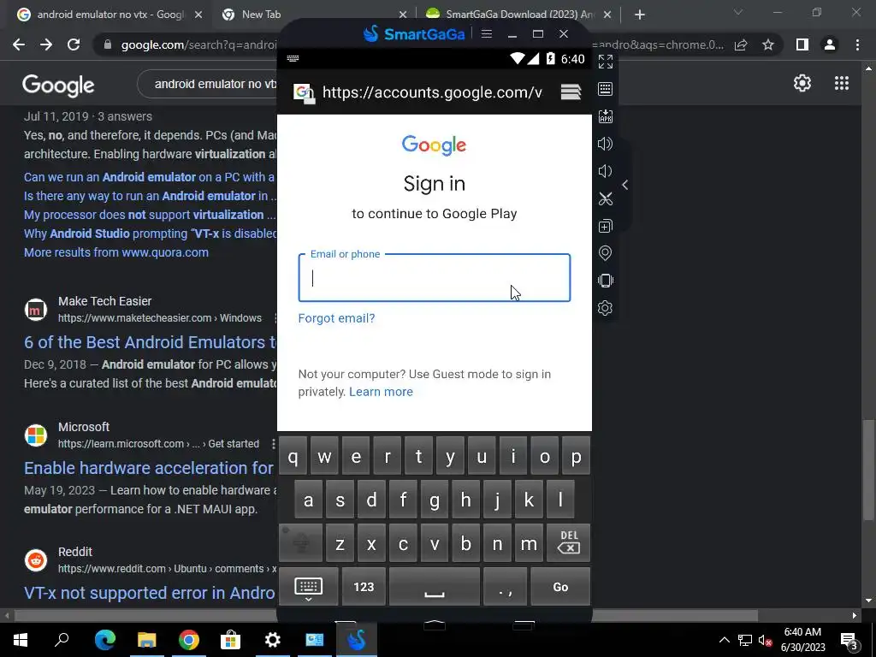This screenshot has width=876, height=657.
Task: Tap the letter g key
Action: pos(434,500)
